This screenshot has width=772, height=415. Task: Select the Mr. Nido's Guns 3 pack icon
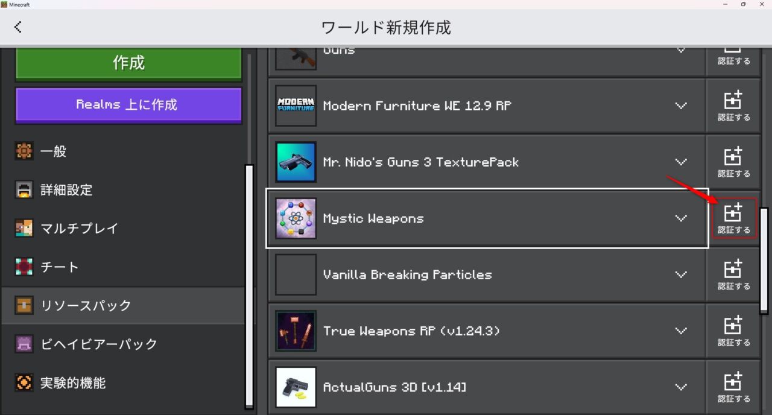[296, 162]
